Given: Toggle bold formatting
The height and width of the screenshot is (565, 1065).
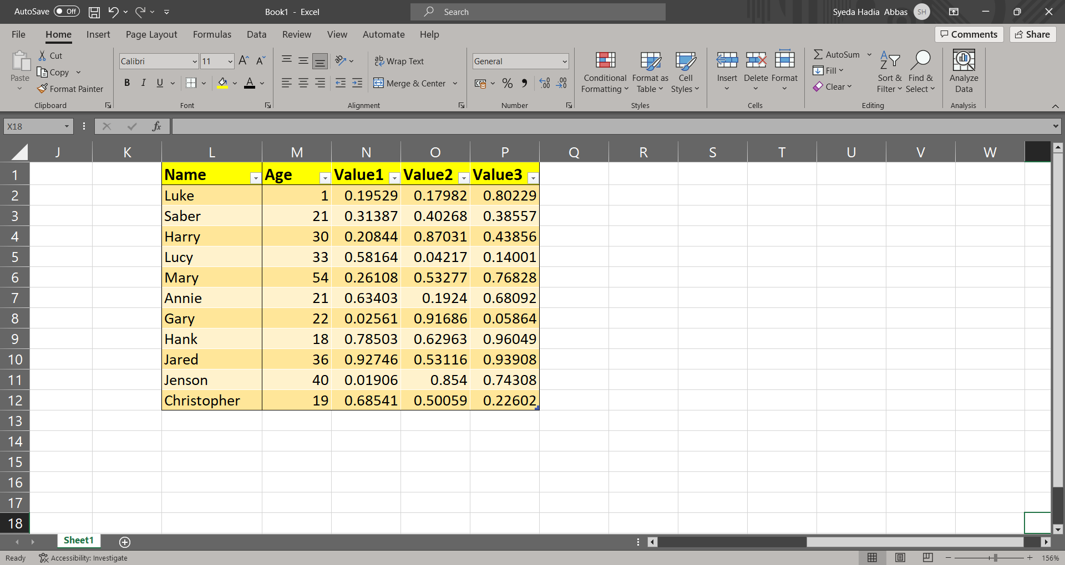Looking at the screenshot, I should pyautogui.click(x=127, y=83).
